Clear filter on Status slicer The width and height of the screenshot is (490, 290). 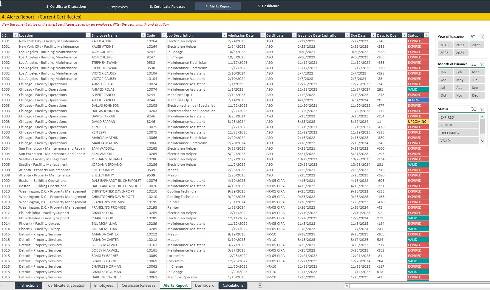tap(482, 109)
